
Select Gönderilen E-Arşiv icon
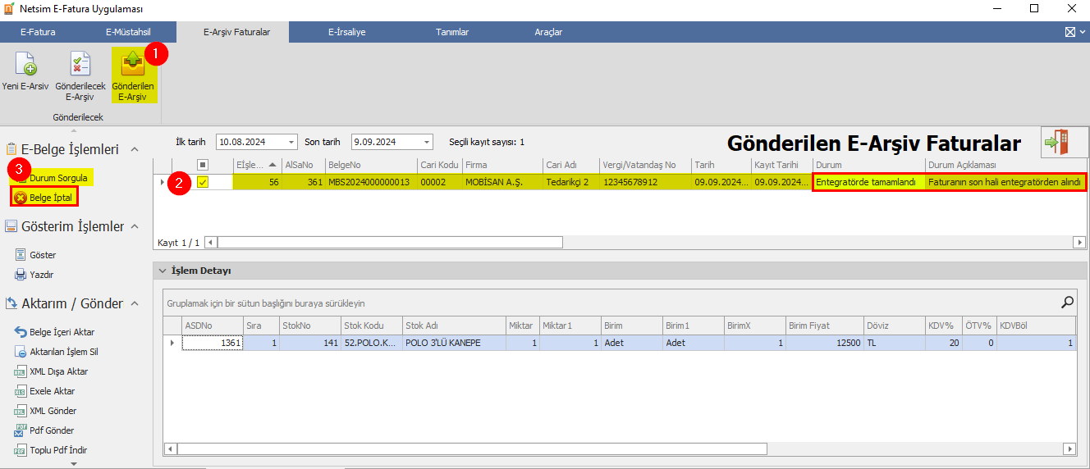click(132, 65)
